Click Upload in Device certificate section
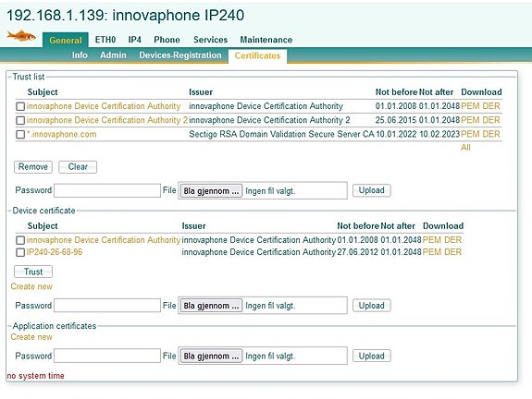Viewport: 532px width, 399px height. point(372,306)
